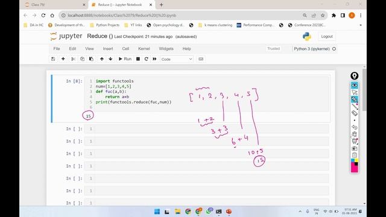386x217 pixels.
Task: Reload the browser page
Action: point(43,15)
